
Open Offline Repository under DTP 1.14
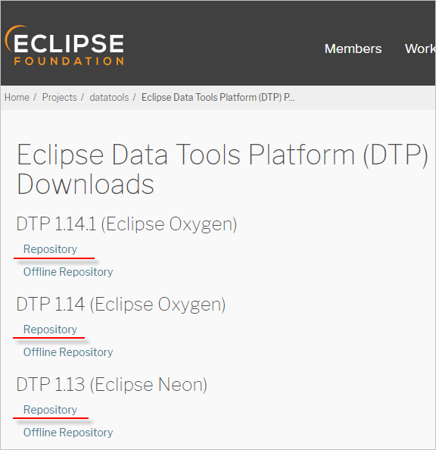68,352
